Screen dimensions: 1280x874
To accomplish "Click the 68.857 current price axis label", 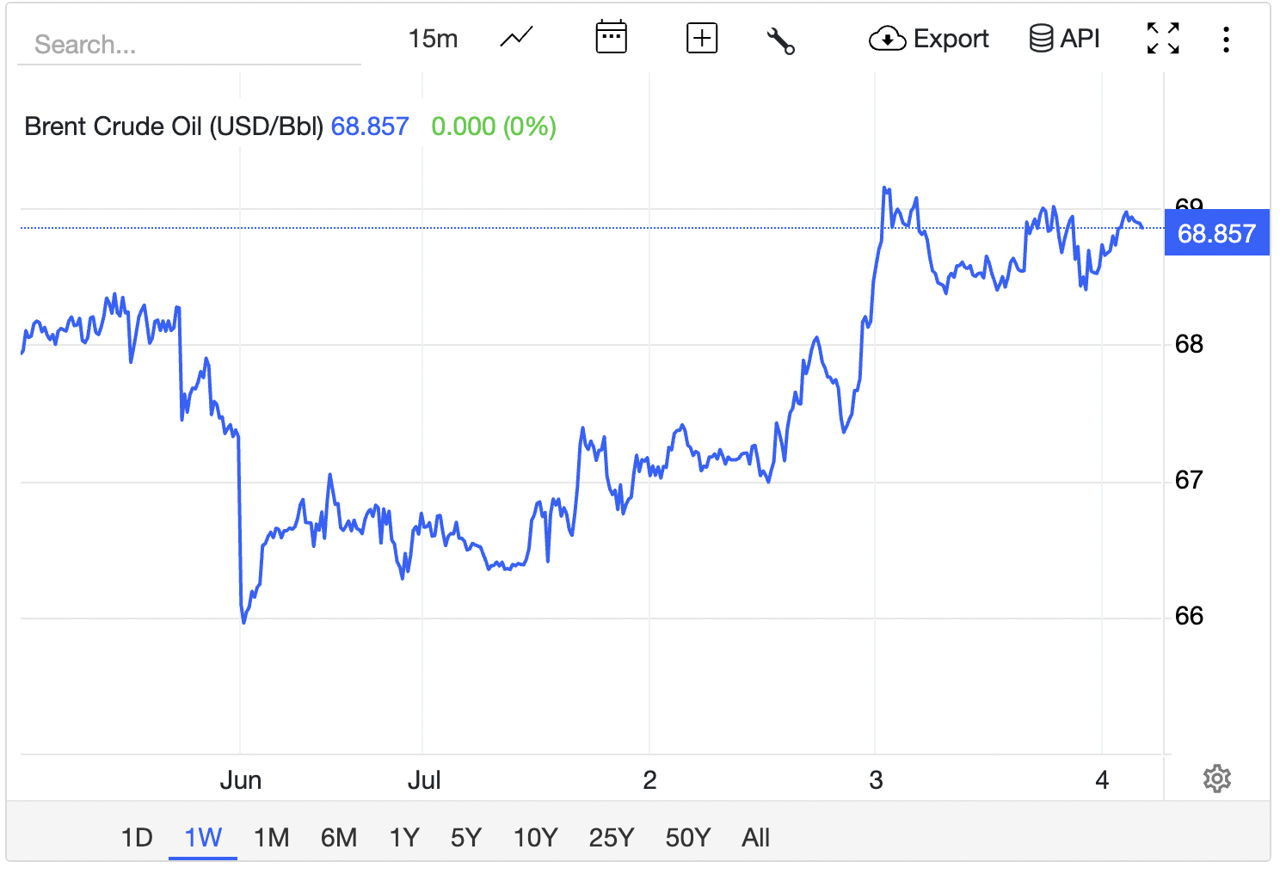I will tap(1216, 233).
